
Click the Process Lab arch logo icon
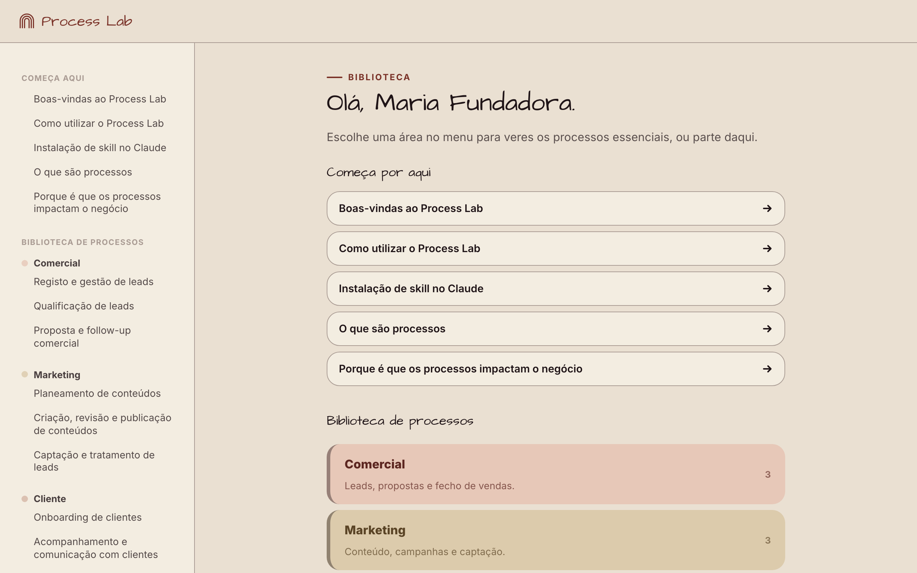[x=27, y=21]
